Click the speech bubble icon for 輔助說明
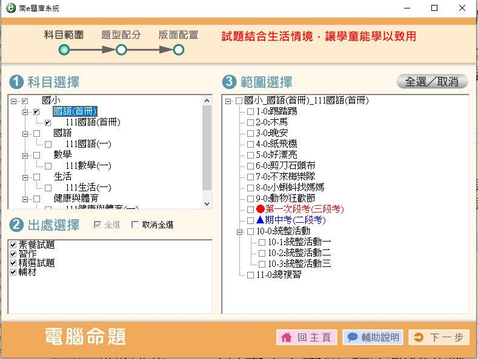 pyautogui.click(x=352, y=337)
